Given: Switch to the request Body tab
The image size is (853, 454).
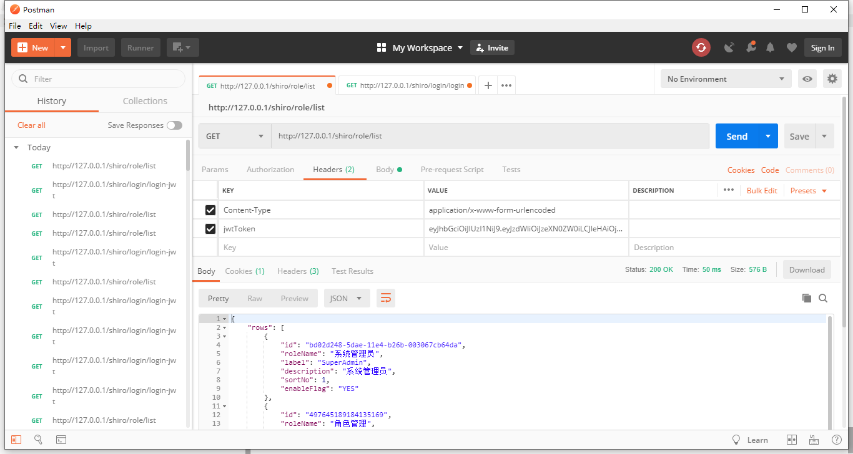Looking at the screenshot, I should tap(388, 170).
